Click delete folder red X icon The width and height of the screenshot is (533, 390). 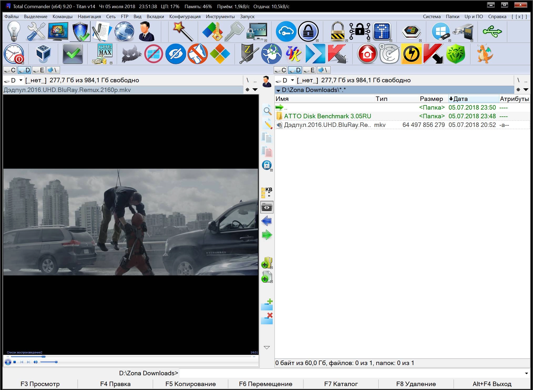click(x=267, y=318)
